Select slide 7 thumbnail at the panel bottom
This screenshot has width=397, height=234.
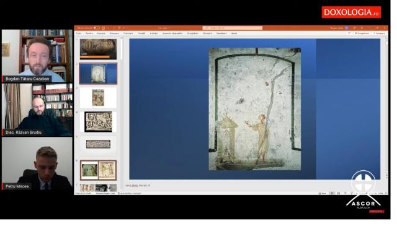98,188
